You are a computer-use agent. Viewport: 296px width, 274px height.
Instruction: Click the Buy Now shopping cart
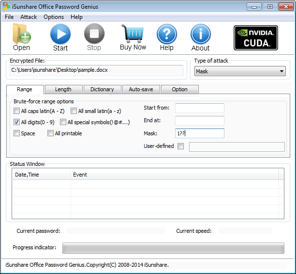click(133, 37)
